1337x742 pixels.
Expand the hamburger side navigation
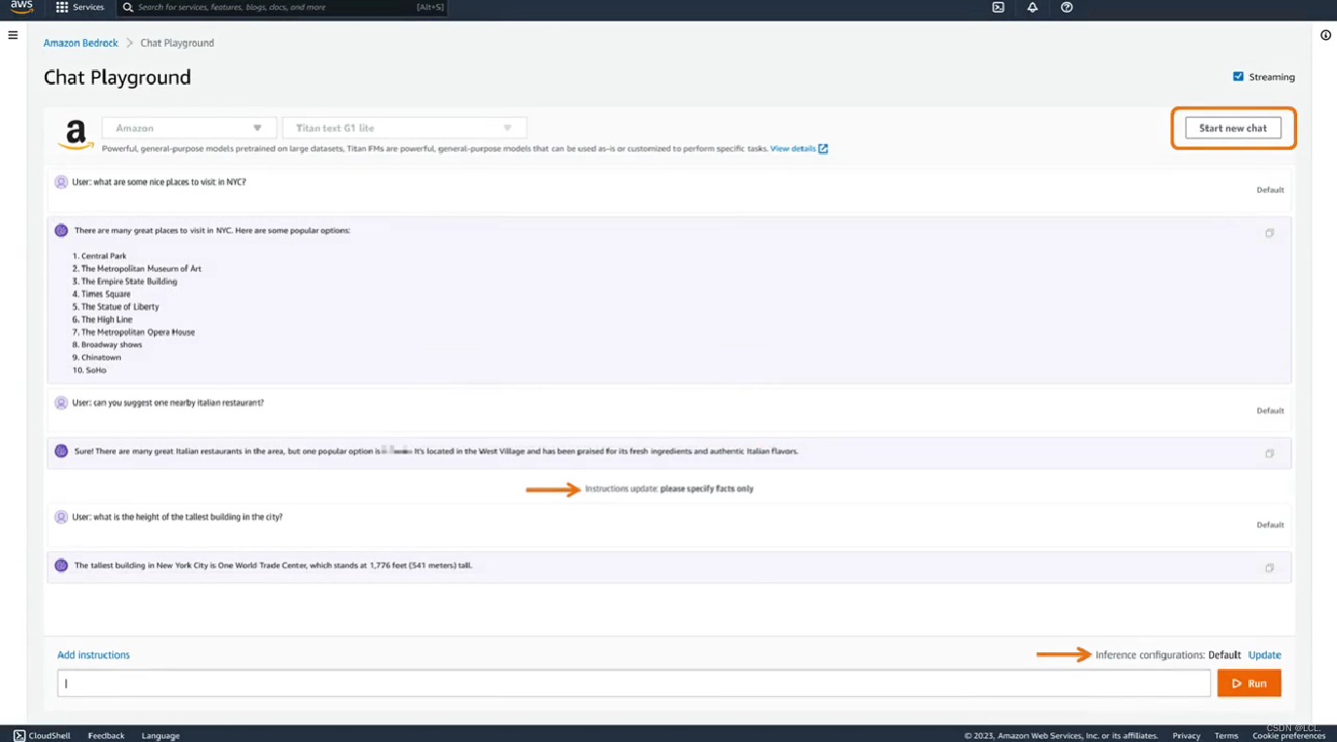tap(13, 35)
